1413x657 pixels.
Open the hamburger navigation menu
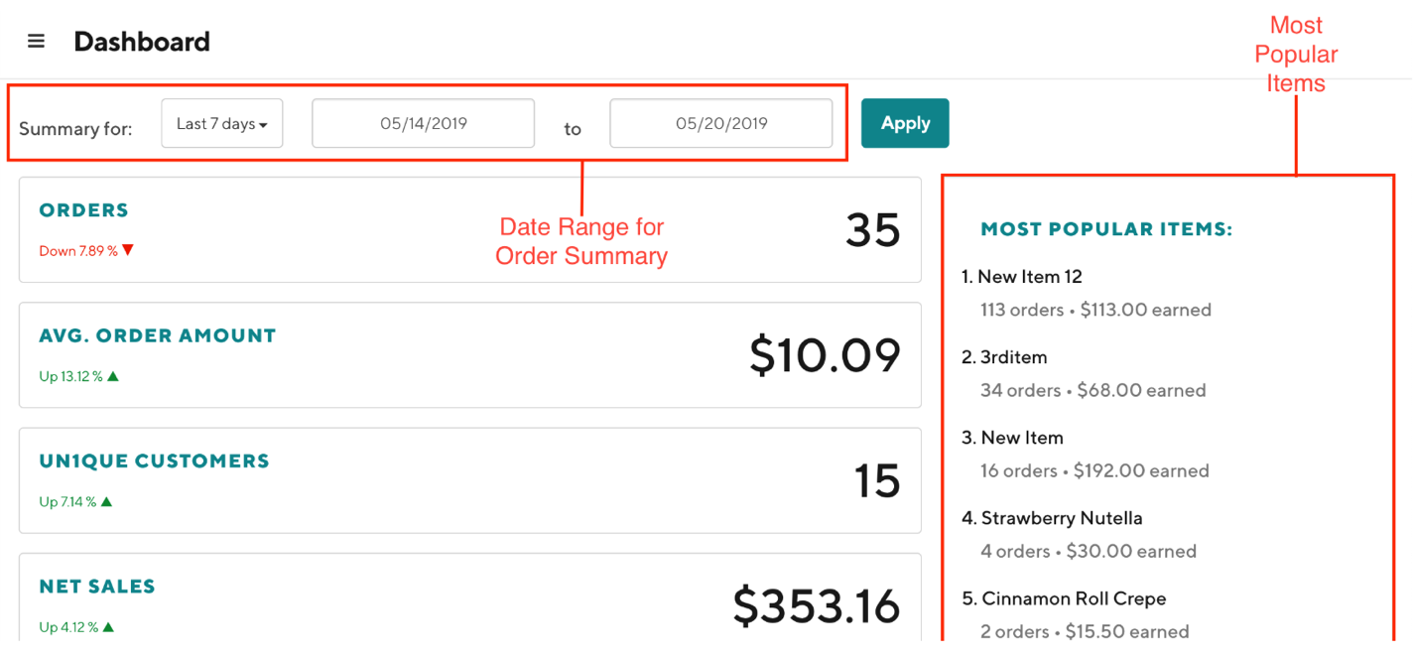[x=36, y=42]
